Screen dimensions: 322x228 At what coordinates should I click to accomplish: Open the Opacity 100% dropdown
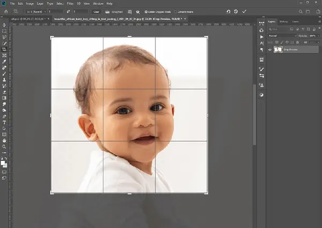pyautogui.click(x=314, y=36)
